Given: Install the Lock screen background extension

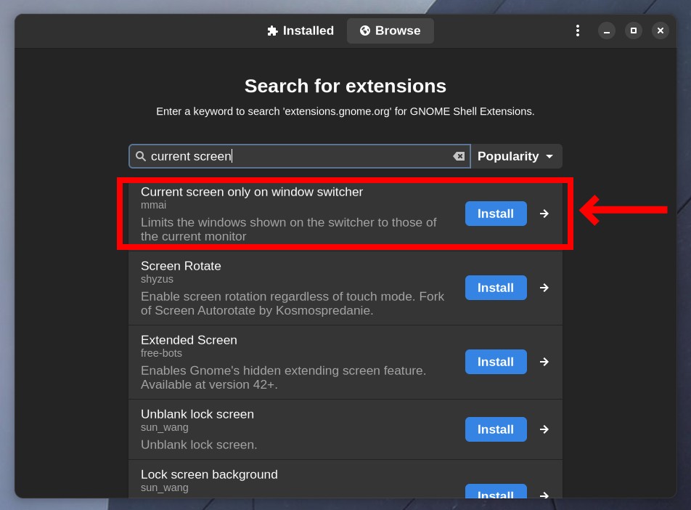Looking at the screenshot, I should [x=496, y=492].
